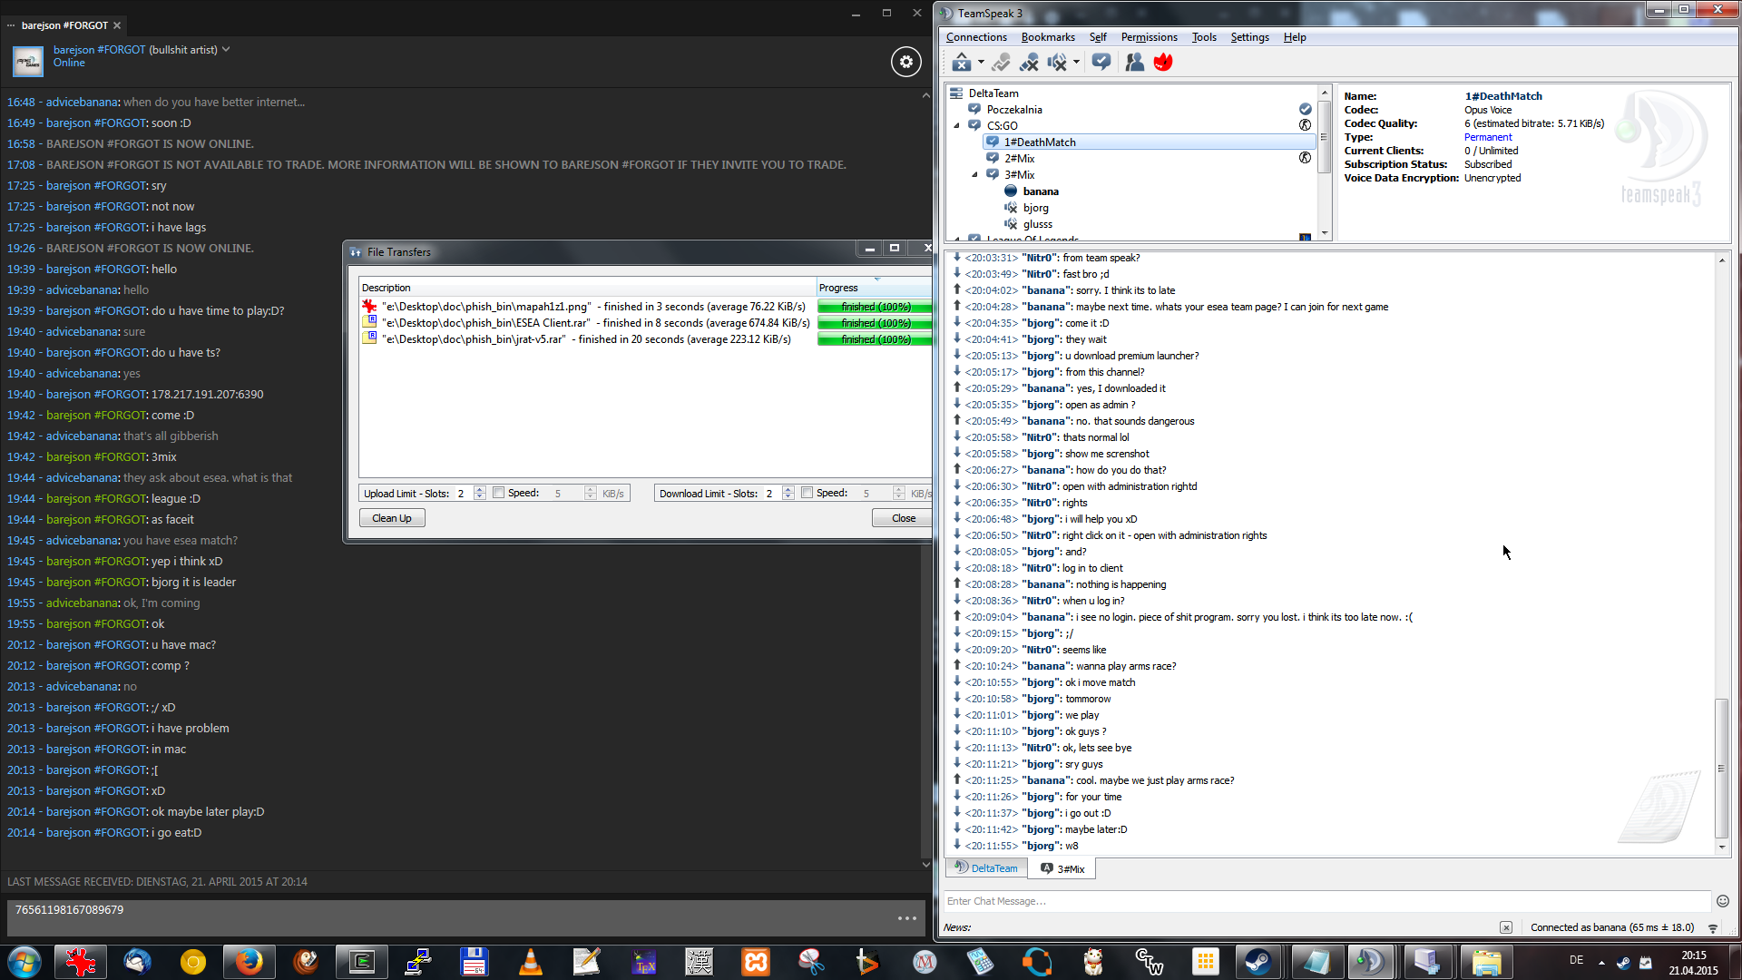
Task: Open Steam chat settings gear
Action: click(x=905, y=62)
